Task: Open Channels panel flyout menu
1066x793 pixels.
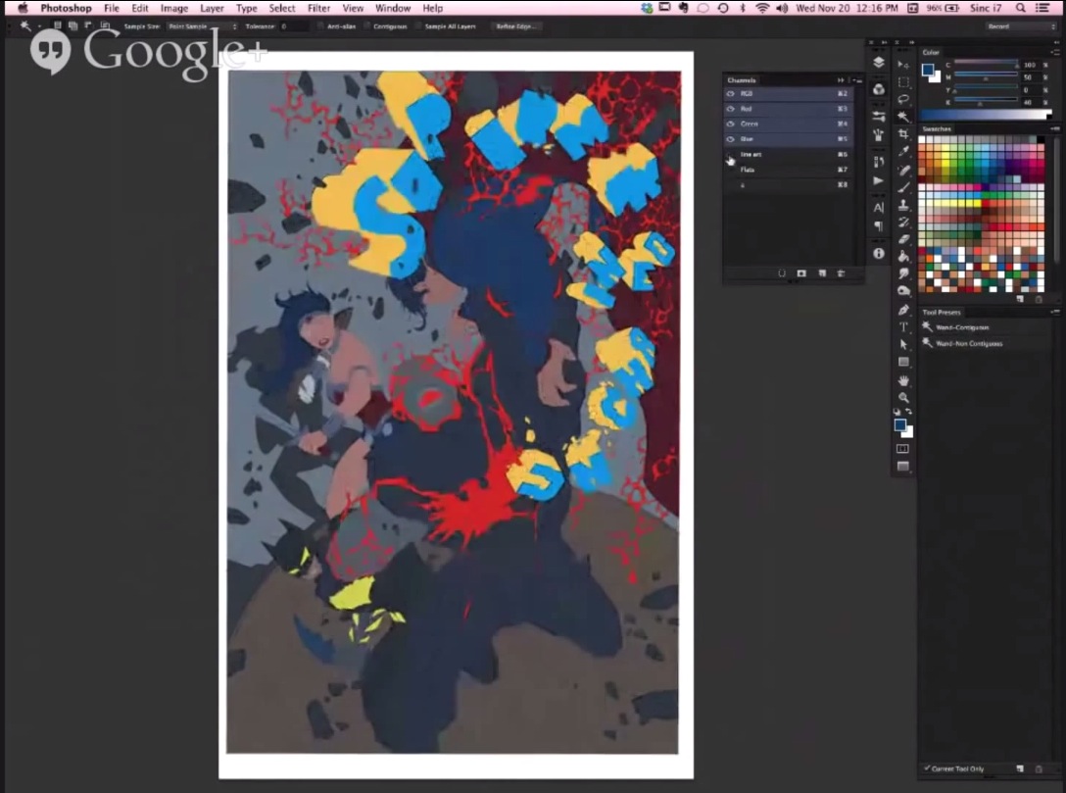Action: tap(858, 80)
